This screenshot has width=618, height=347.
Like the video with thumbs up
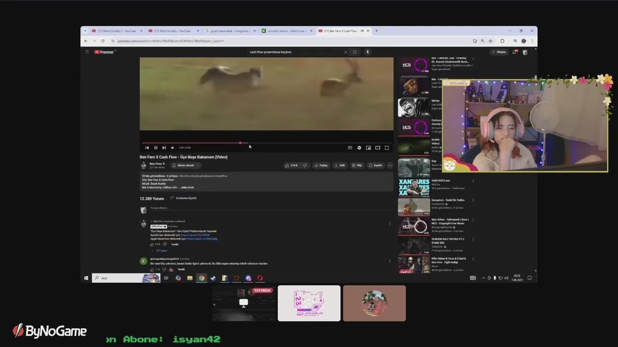click(x=291, y=165)
